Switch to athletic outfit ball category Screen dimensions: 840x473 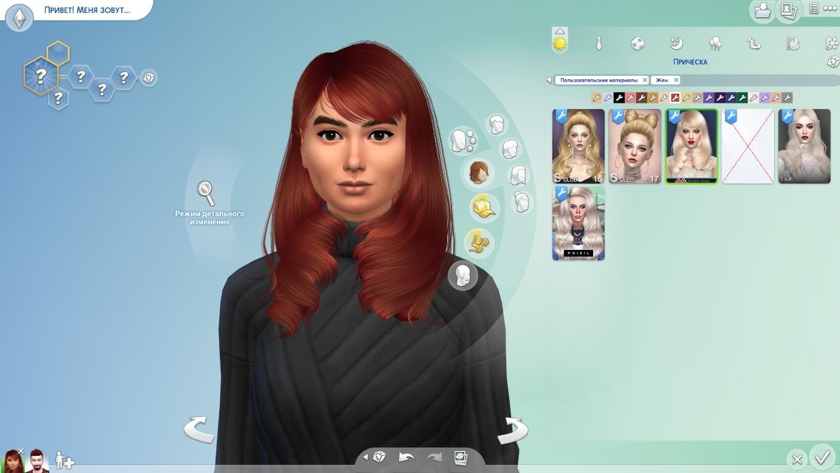coord(637,44)
